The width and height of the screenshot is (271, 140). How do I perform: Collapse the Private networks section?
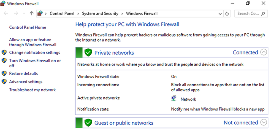coord(264,52)
